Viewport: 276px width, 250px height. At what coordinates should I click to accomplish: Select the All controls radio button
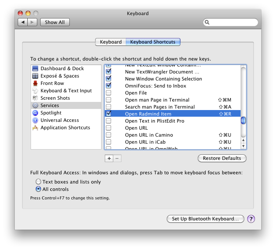(x=38, y=189)
